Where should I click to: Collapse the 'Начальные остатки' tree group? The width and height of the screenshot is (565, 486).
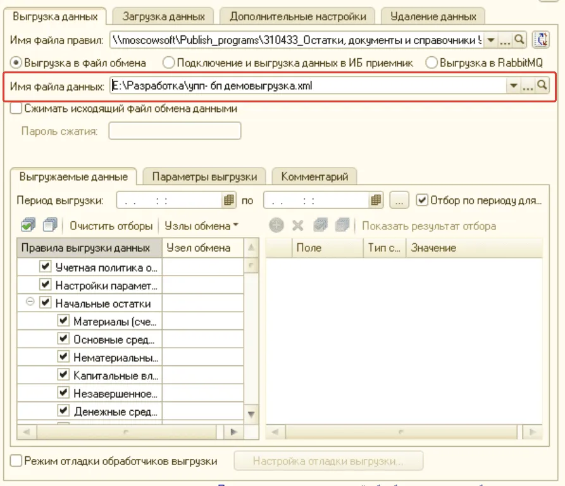pyautogui.click(x=30, y=303)
